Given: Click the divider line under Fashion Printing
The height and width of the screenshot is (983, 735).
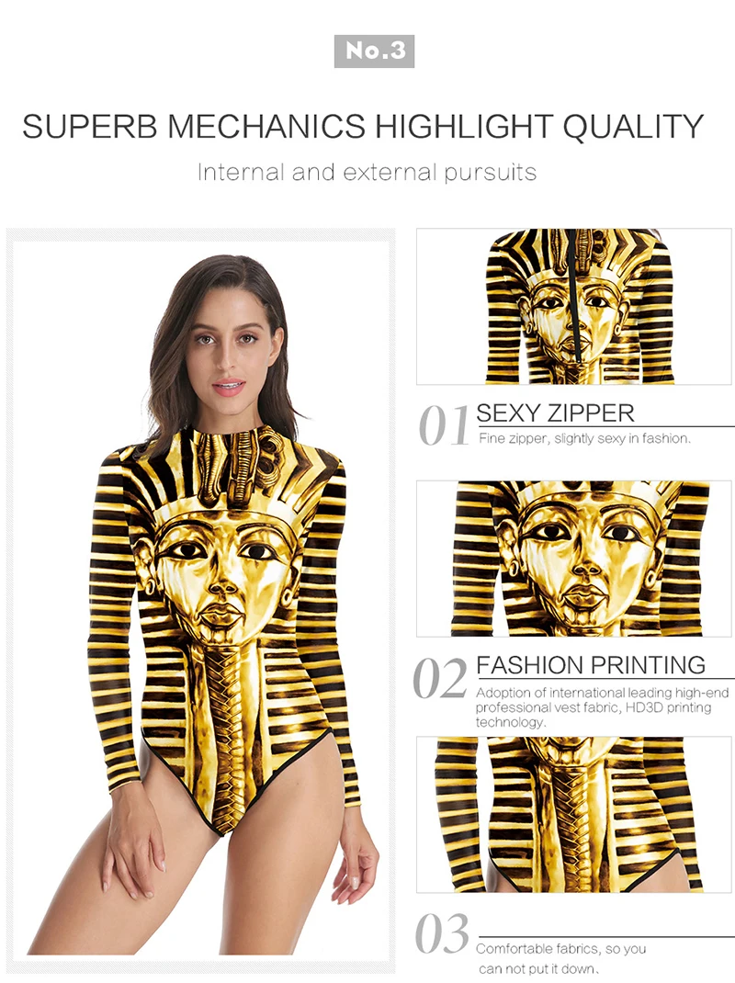Looking at the screenshot, I should point(605,678).
